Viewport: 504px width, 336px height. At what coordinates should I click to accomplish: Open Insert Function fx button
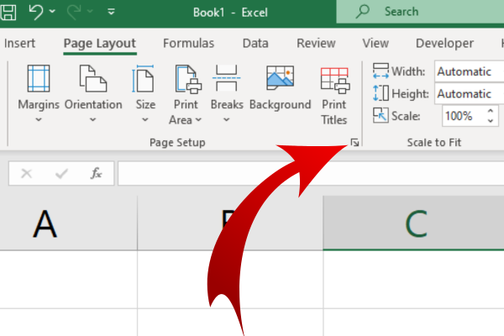[x=96, y=174]
